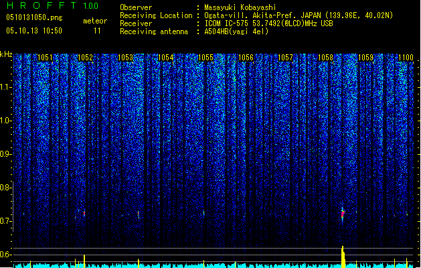
Task: Click the 1100 time marker
Action: tap(406, 58)
